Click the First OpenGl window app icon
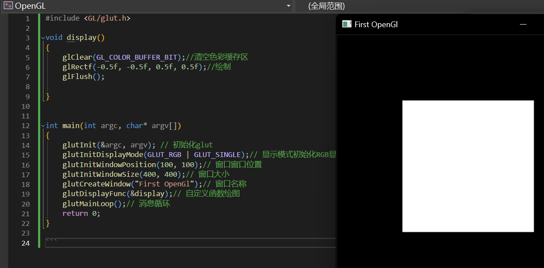Viewport: 544px width, 268px height. 347,25
